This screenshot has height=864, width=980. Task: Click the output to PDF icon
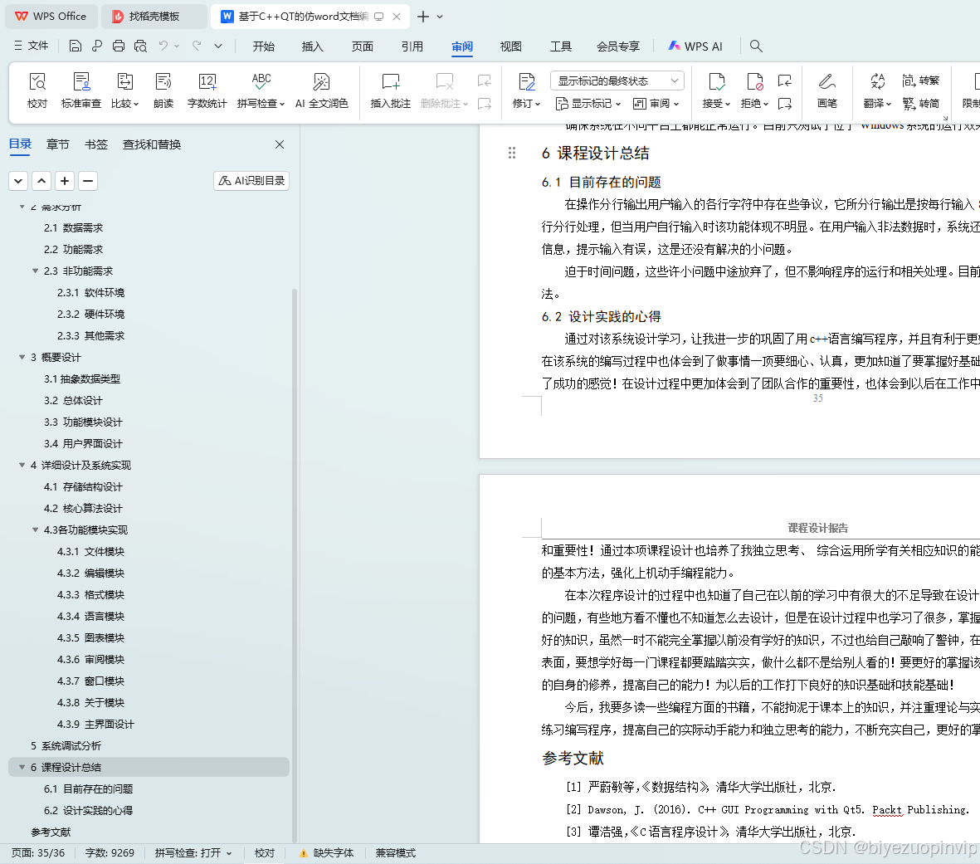pyautogui.click(x=97, y=46)
